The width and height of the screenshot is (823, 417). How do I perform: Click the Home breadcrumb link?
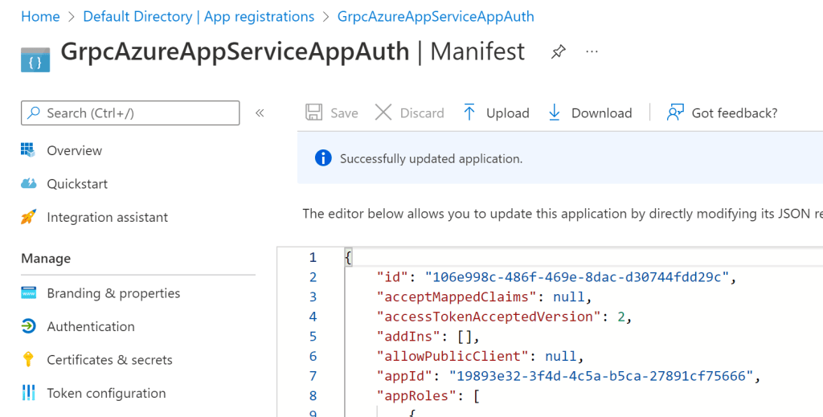click(x=40, y=16)
